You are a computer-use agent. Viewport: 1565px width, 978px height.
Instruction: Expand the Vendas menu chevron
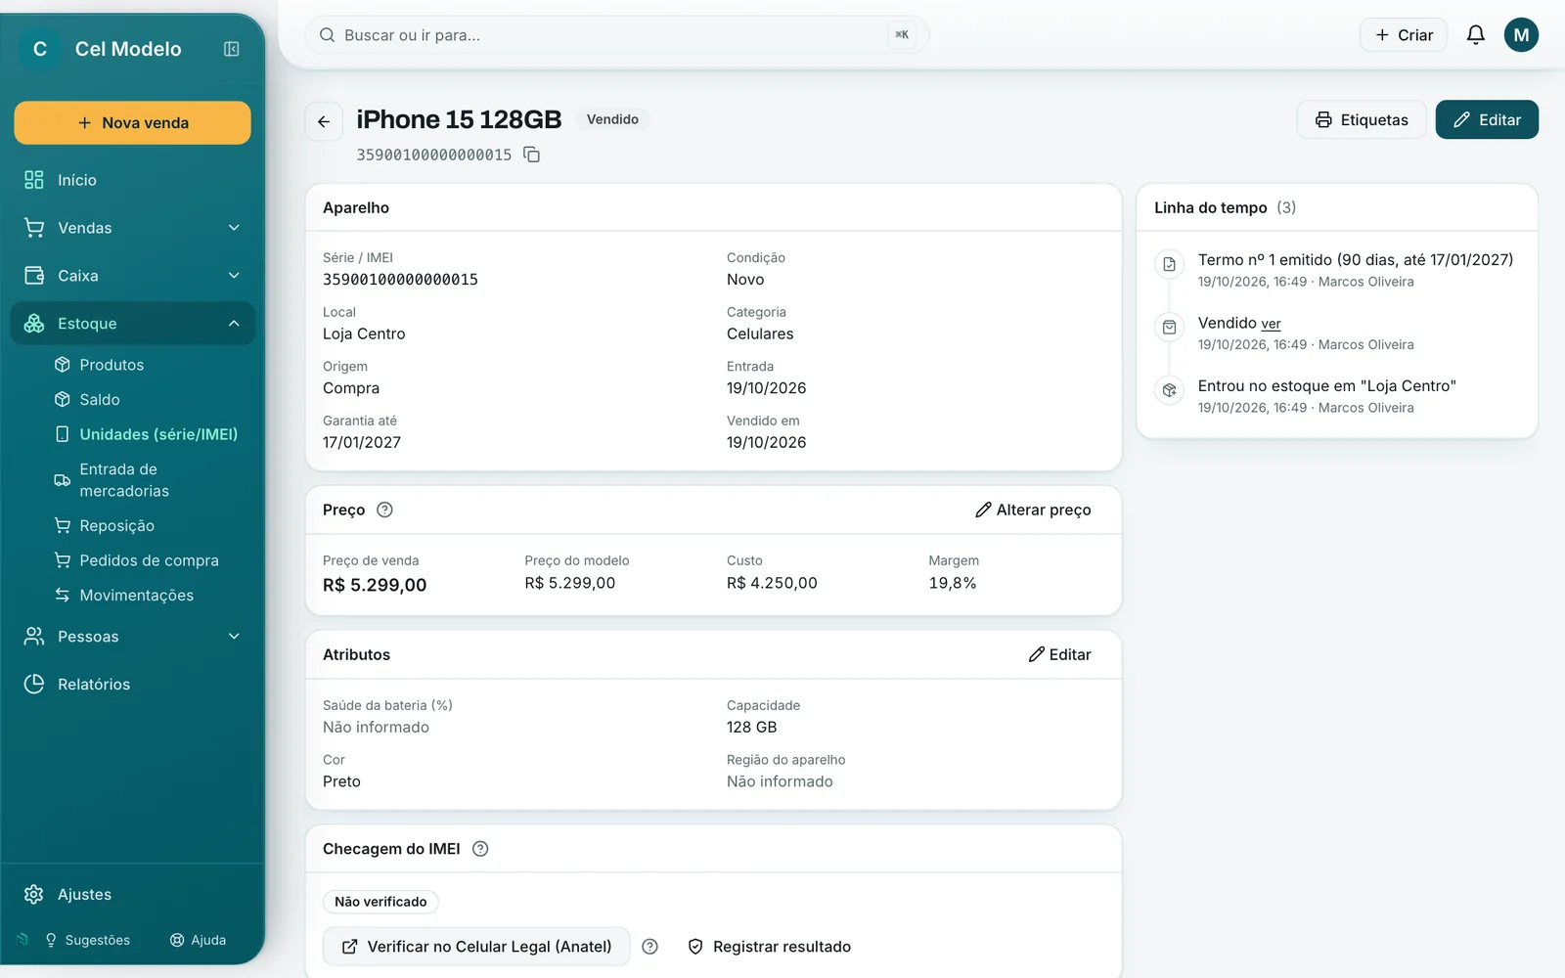click(234, 228)
